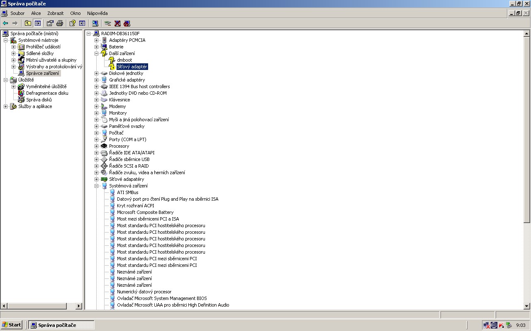Viewport: 531px width, 331px height.
Task: Click the dmboot unknown device icon
Action: [x=112, y=60]
